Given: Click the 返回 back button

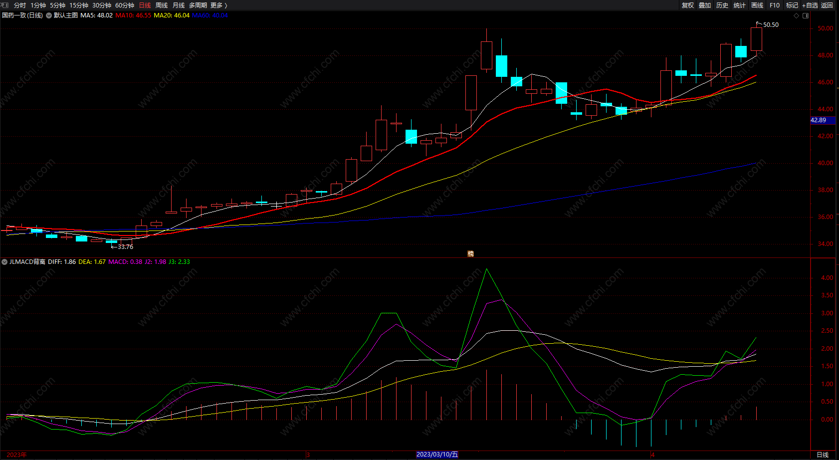Looking at the screenshot, I should 827,5.
